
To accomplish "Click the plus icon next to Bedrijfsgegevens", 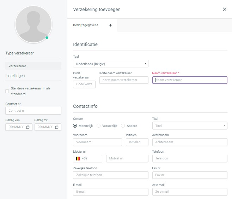I will pyautogui.click(x=110, y=25).
